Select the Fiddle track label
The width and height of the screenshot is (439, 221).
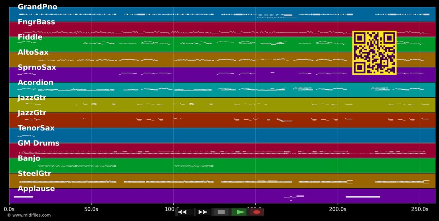[30, 37]
